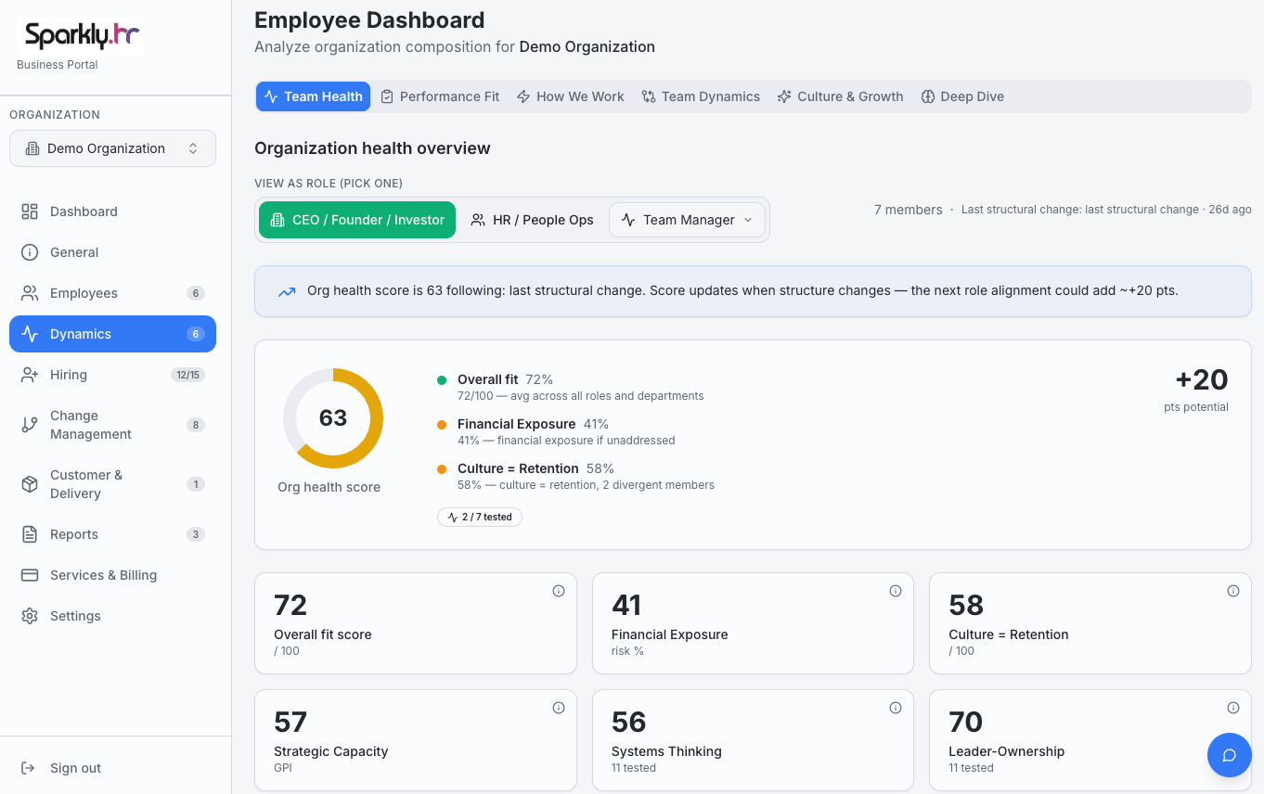Click the Hiring add-person icon
Image resolution: width=1264 pixels, height=794 pixels.
30,375
